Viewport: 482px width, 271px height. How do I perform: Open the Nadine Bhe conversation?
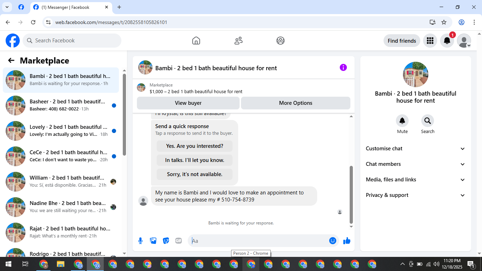click(x=61, y=207)
